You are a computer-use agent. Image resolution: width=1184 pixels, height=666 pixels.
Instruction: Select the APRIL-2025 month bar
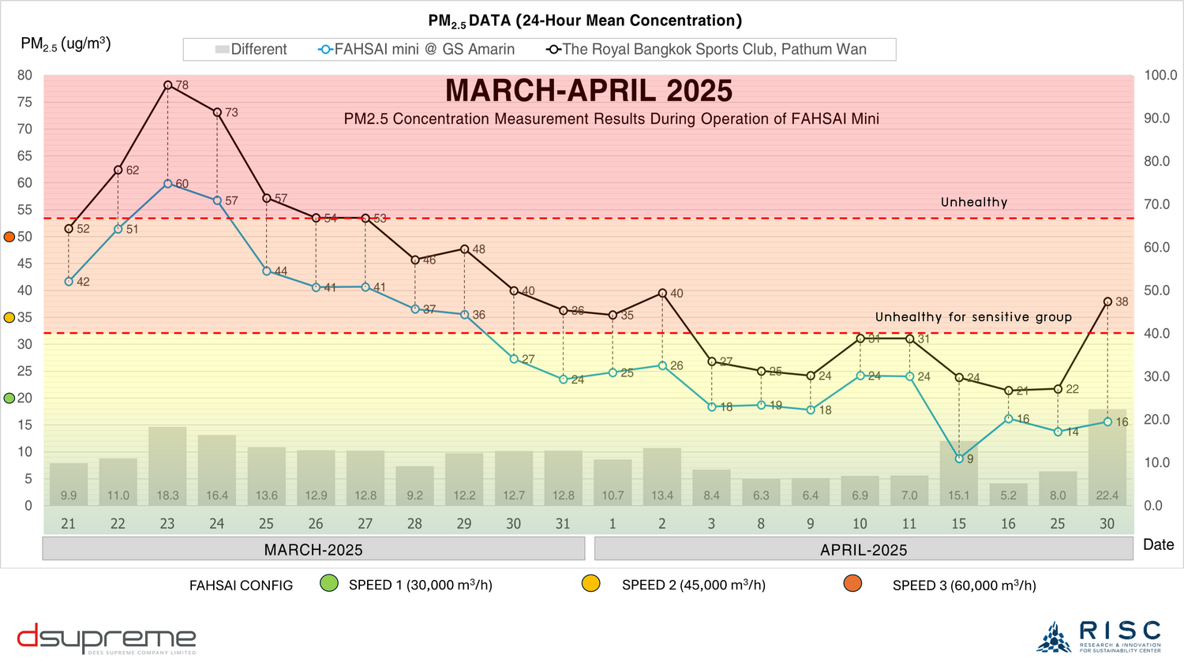[864, 549]
